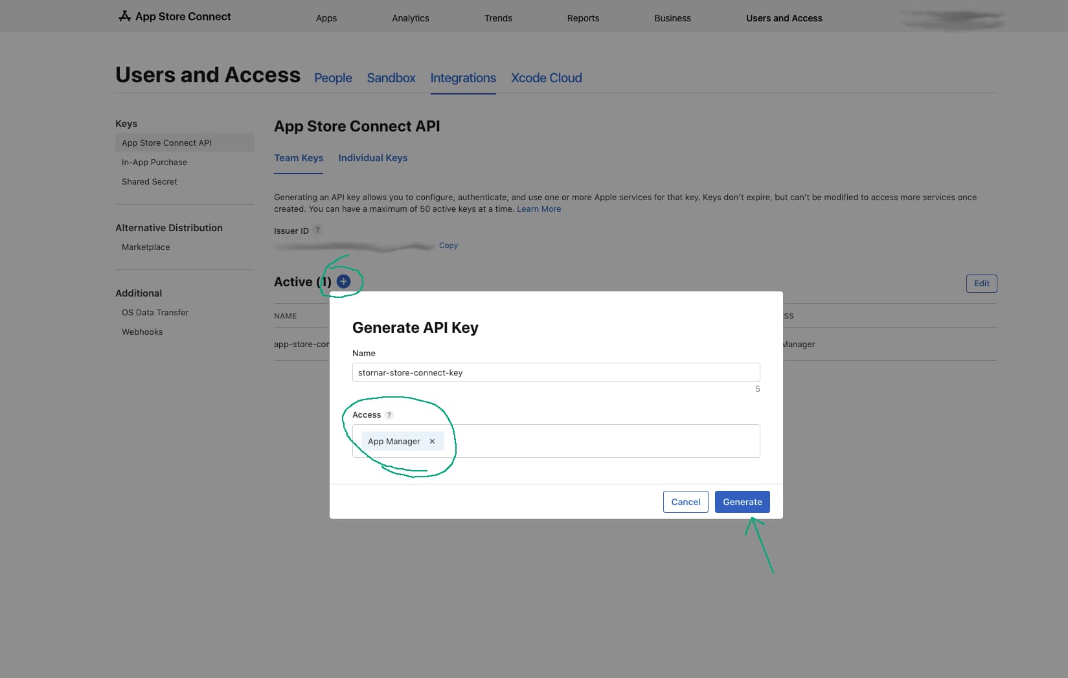Select In-App Purchase in sidebar
Screen dimensions: 1068x678
[154, 162]
